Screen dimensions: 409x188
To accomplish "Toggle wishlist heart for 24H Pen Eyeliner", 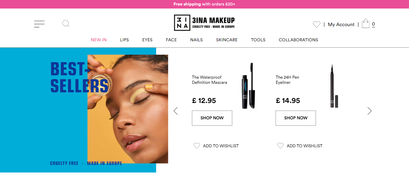I will pos(280,146).
